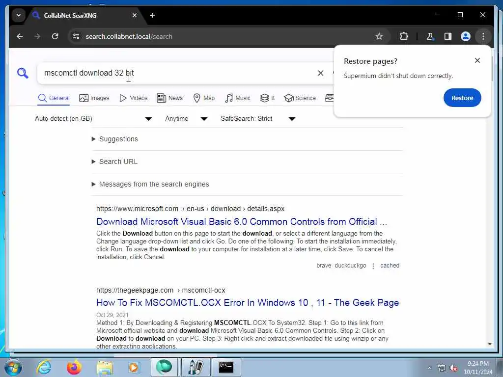Launch Firefox from the taskbar
The height and width of the screenshot is (377, 503).
pyautogui.click(x=74, y=367)
